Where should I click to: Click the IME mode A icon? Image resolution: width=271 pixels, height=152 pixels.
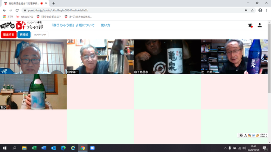(246, 136)
